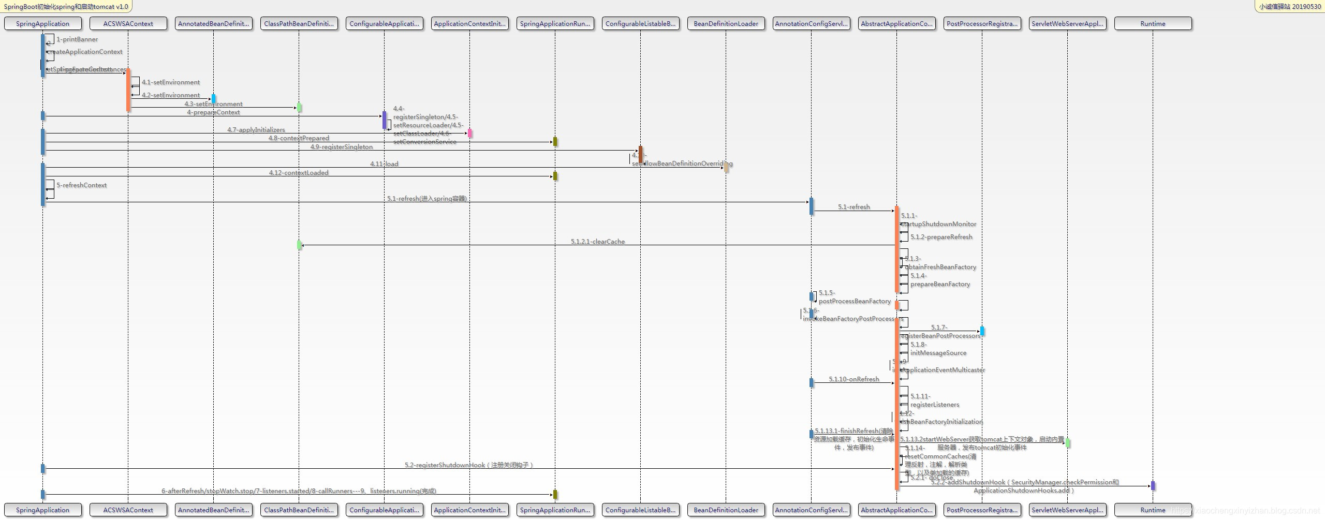Select the top SpringApplication lifeline header
This screenshot has width=1325, height=520.
(42, 24)
